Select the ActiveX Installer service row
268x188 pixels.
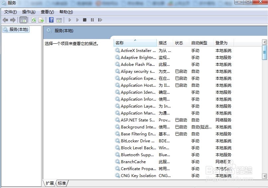point(174,51)
